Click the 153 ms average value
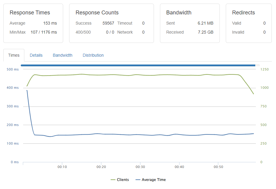The width and height of the screenshot is (276, 189). click(x=50, y=23)
